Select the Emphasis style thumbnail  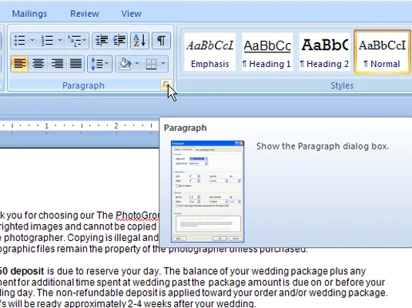click(209, 52)
